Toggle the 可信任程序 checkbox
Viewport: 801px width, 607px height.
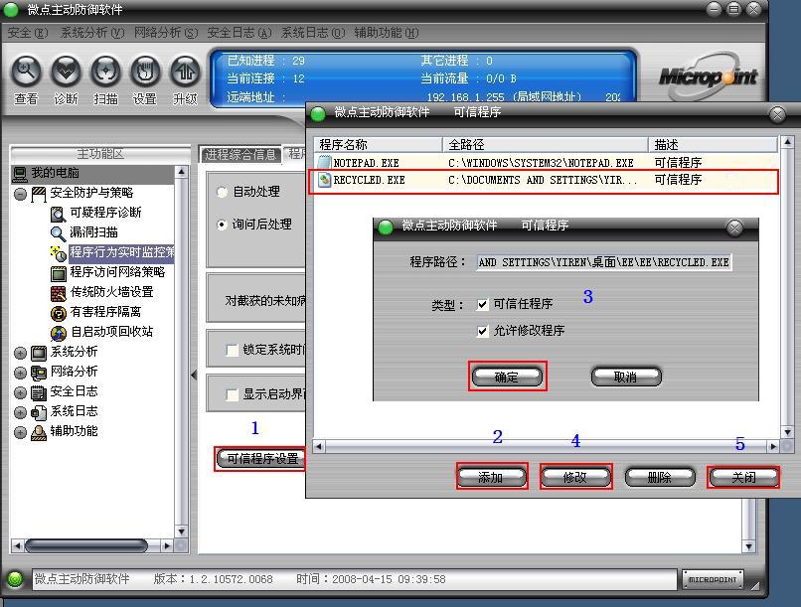[482, 305]
